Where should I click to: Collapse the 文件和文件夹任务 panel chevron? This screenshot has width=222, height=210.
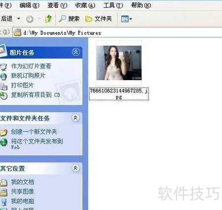(x=75, y=118)
